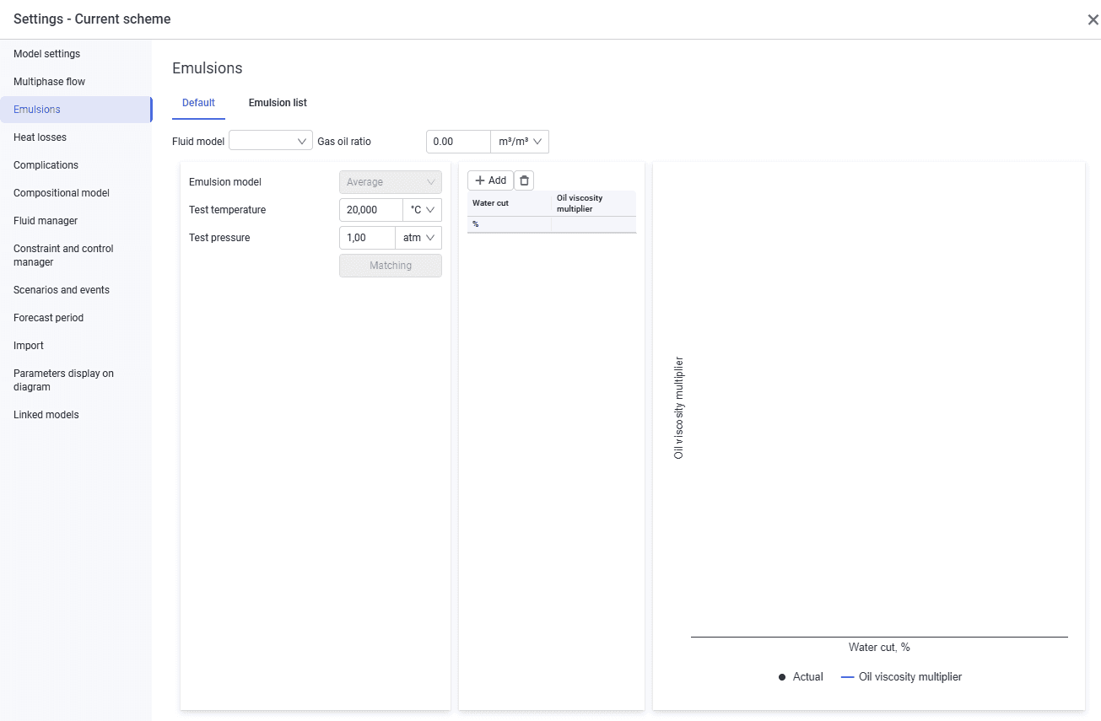Open Import section
This screenshot has width=1101, height=721.
point(76,346)
